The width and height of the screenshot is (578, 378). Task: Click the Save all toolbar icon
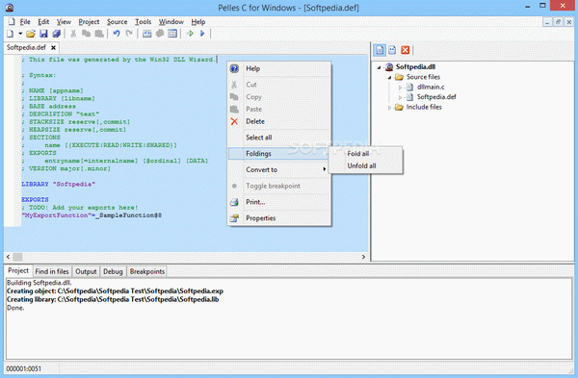(x=57, y=34)
